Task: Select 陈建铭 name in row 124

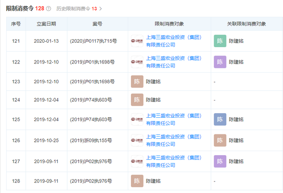Action: pos(153,100)
